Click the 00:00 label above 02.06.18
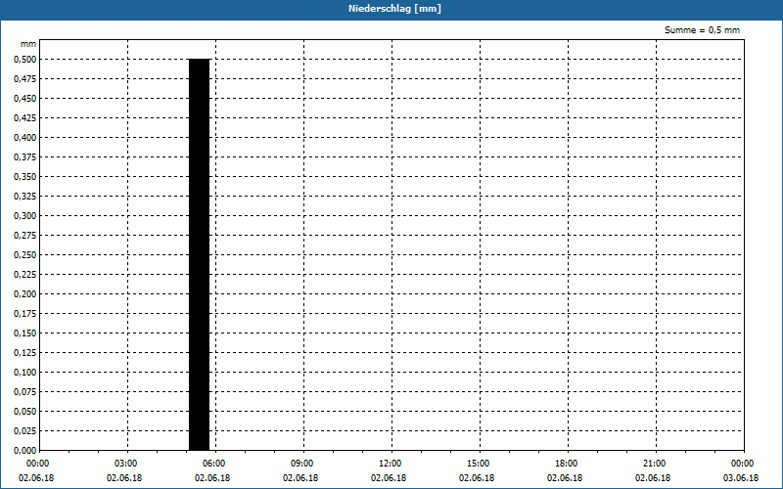Viewport: 783px width, 489px height. 38,464
